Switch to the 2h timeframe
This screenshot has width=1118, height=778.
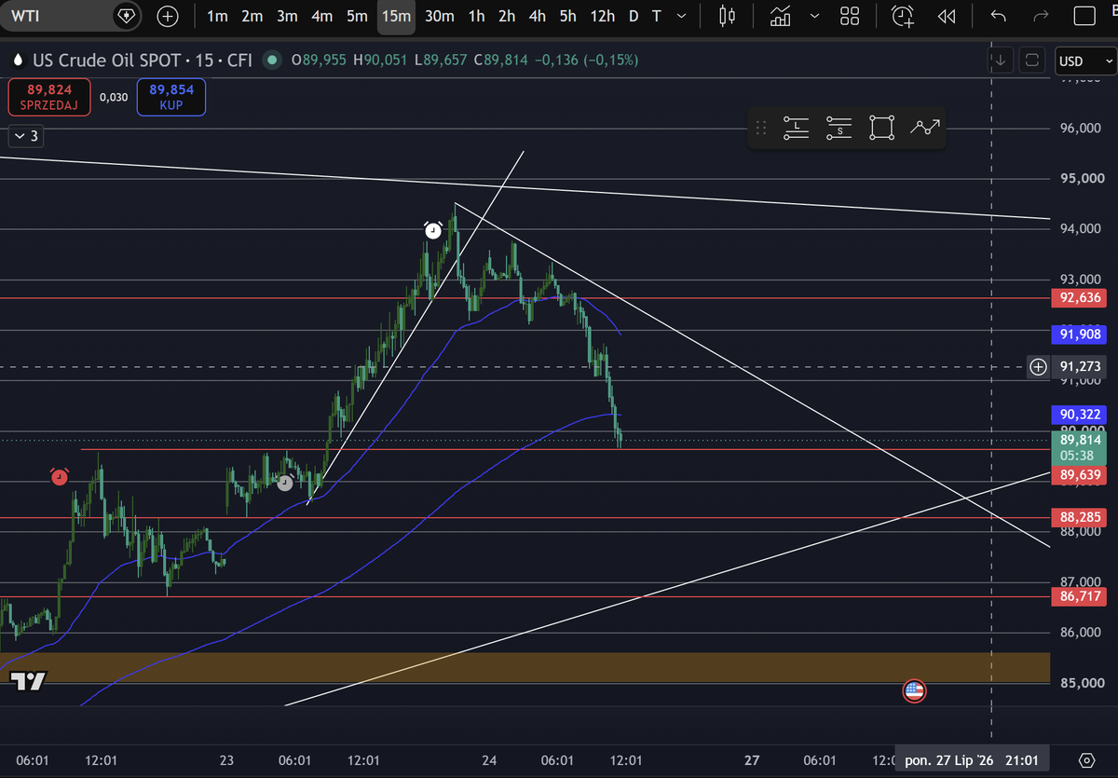click(507, 16)
